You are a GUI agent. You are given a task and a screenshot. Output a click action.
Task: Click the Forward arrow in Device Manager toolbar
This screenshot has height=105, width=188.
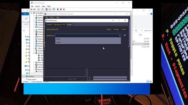pos(34,9)
